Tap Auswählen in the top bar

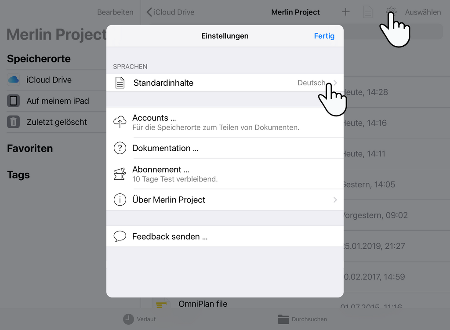tap(423, 12)
